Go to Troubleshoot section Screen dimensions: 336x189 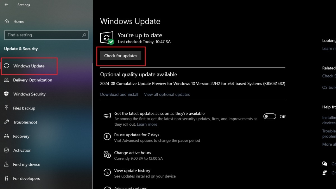25,122
